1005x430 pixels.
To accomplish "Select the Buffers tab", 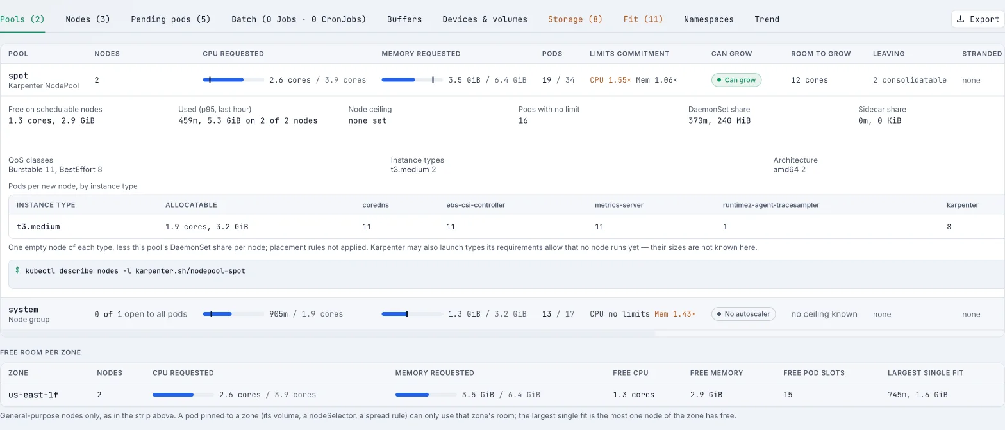I will point(404,19).
